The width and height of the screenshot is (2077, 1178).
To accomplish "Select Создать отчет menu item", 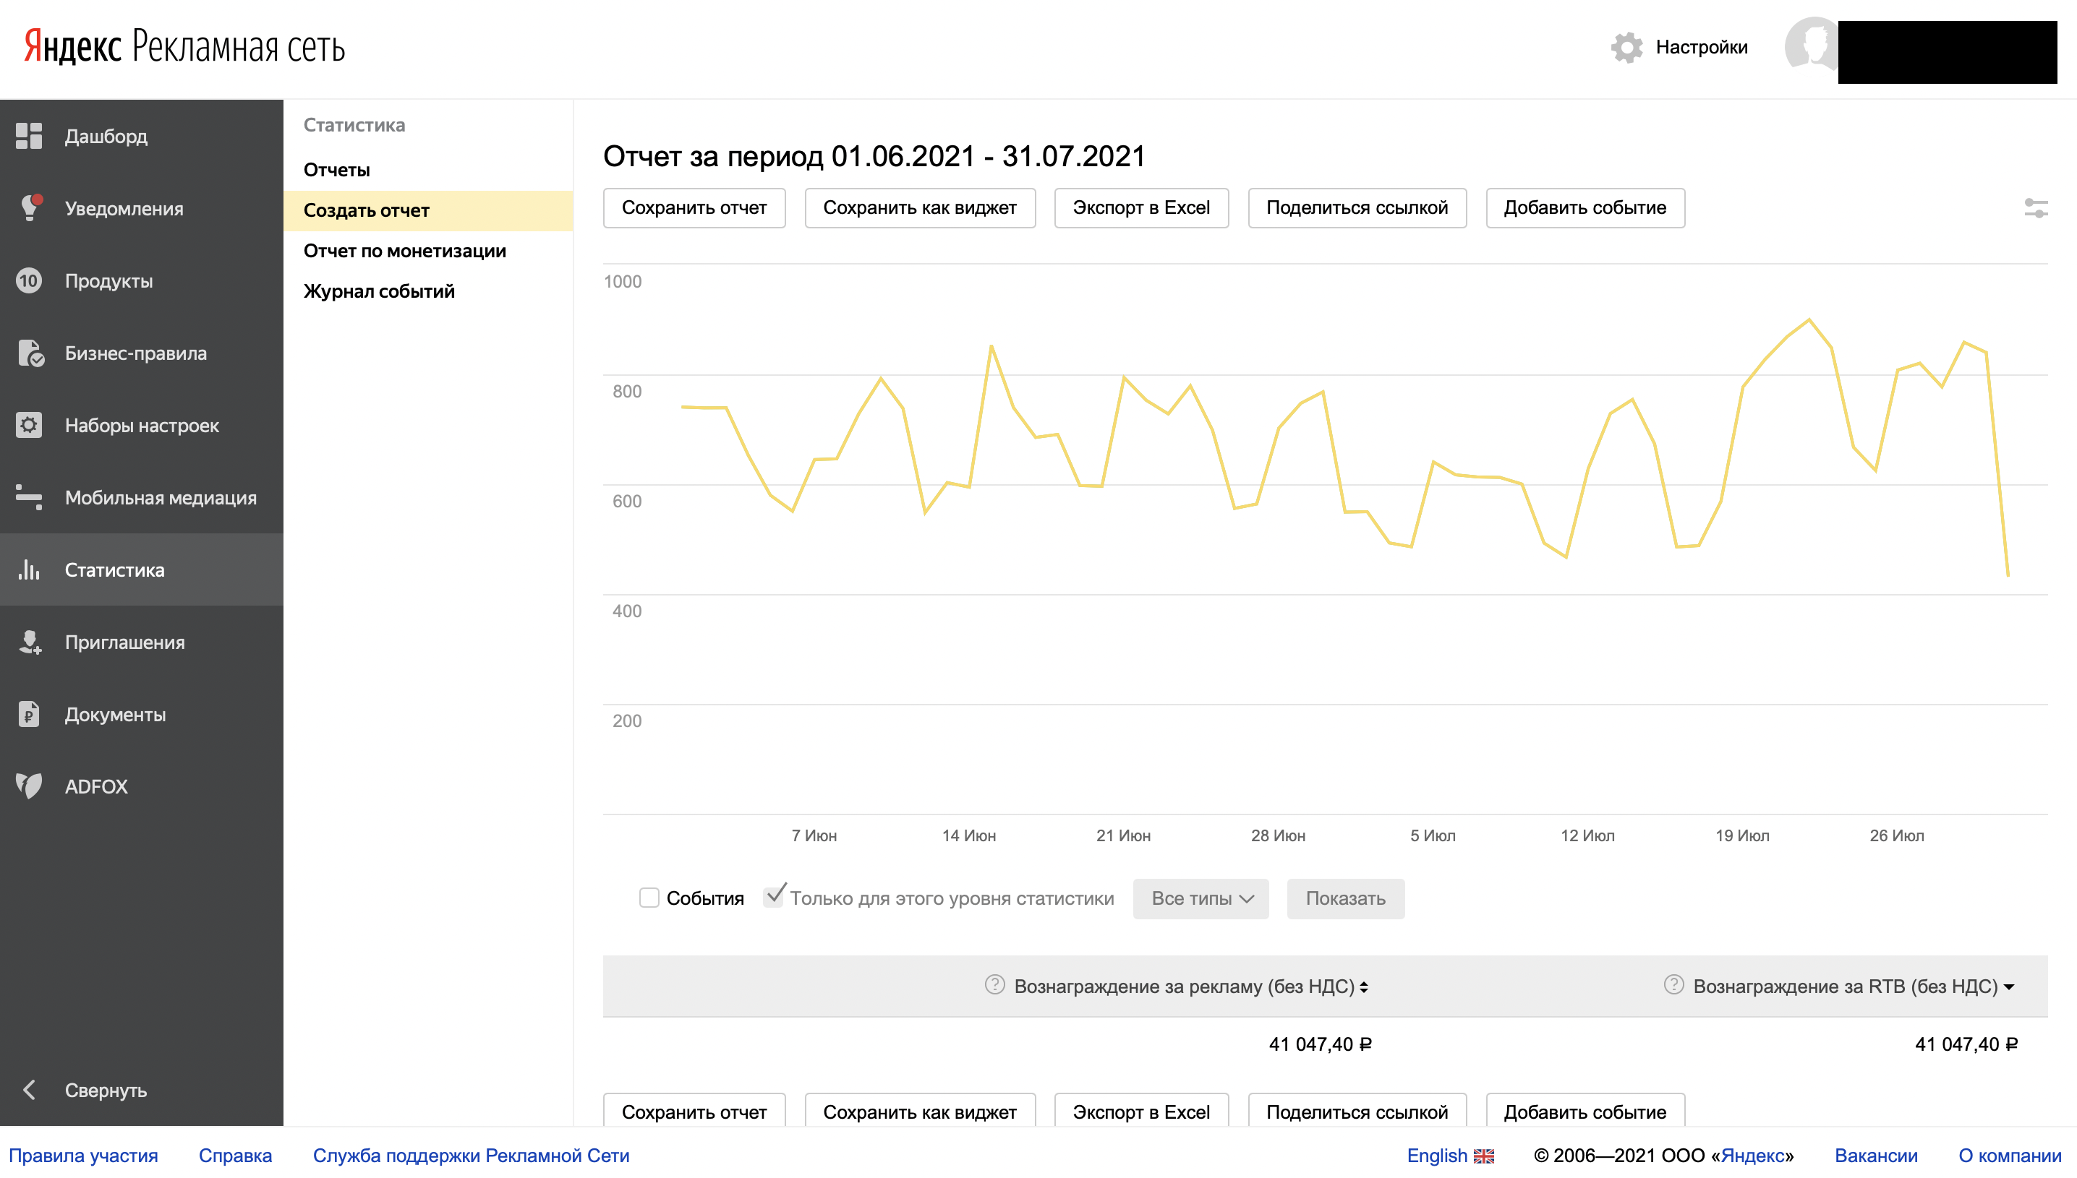I will click(x=427, y=210).
